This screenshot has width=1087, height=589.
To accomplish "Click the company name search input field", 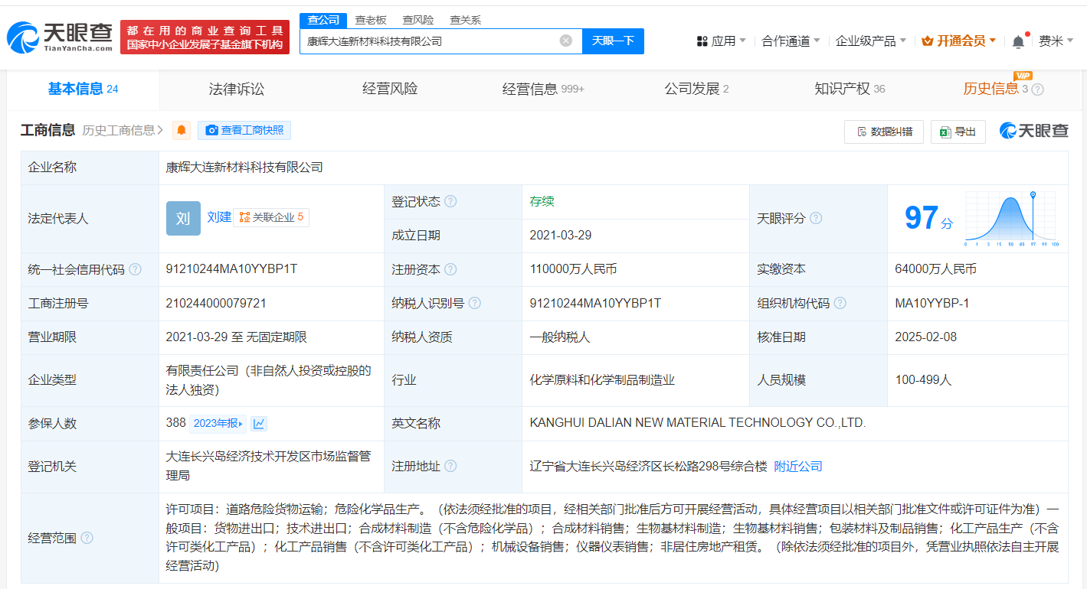I will 429,41.
